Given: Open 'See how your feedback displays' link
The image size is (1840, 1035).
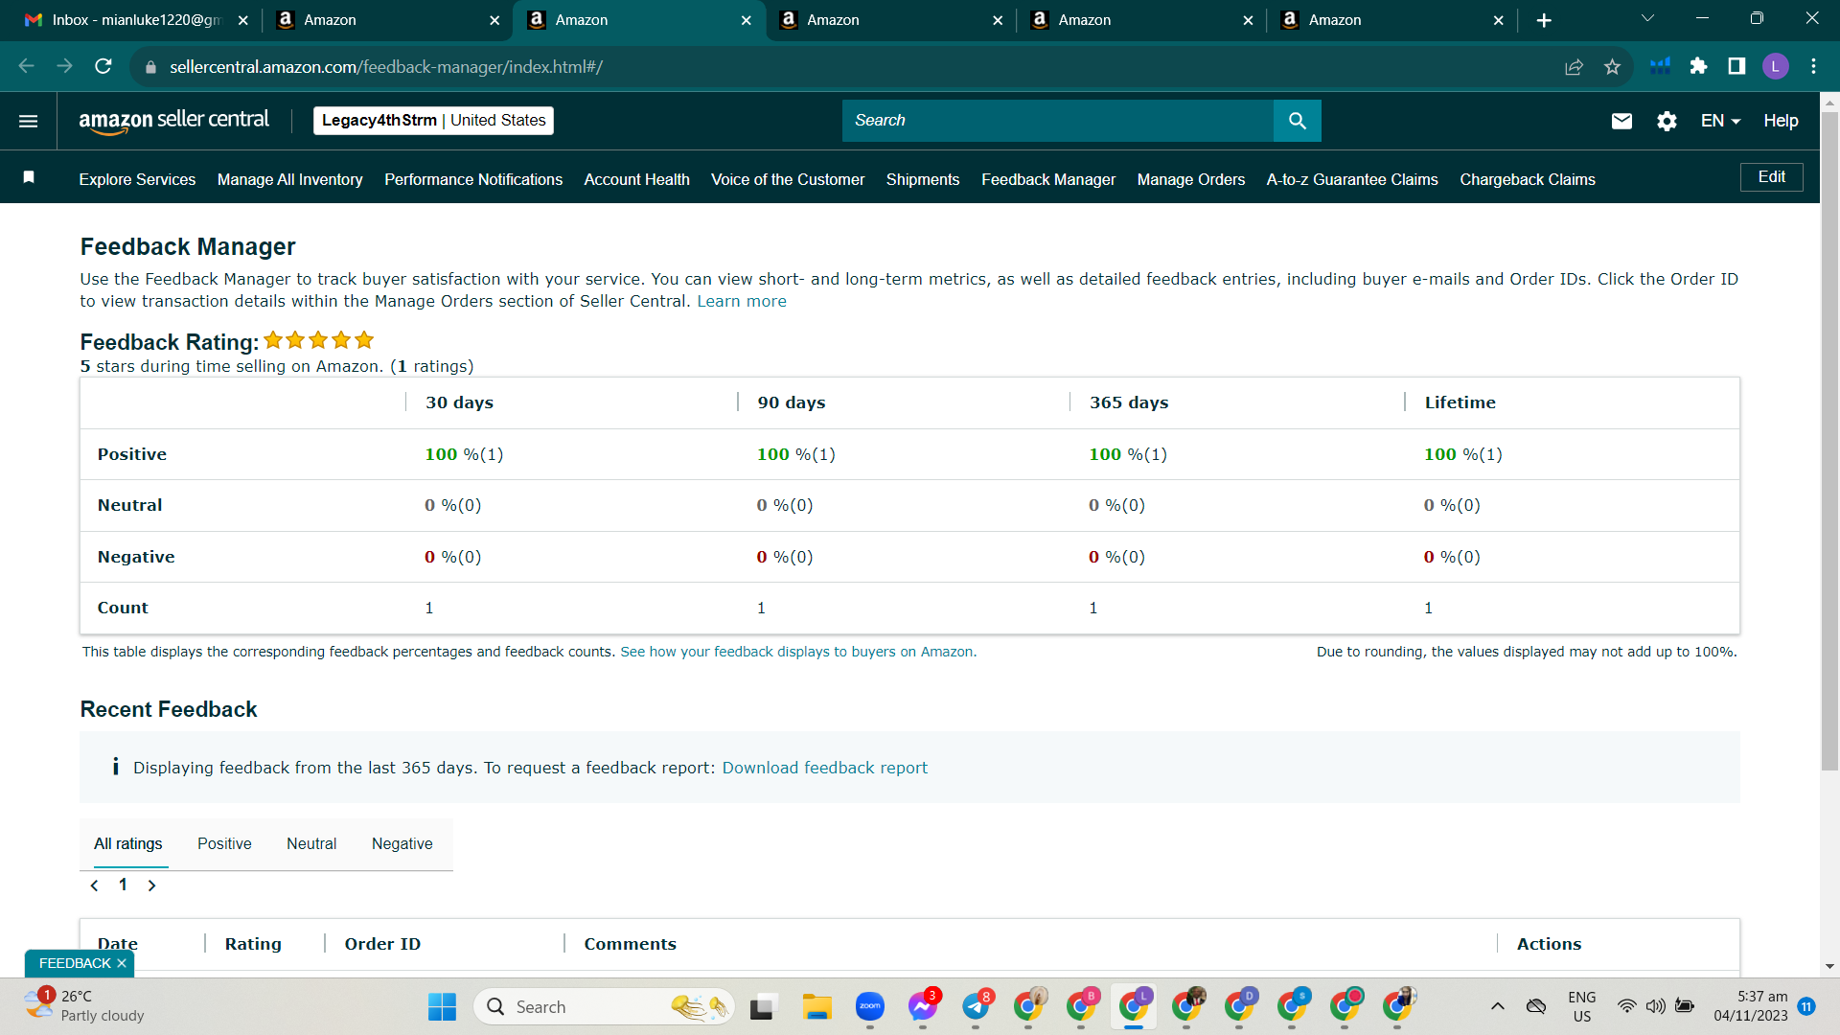Looking at the screenshot, I should coord(798,652).
